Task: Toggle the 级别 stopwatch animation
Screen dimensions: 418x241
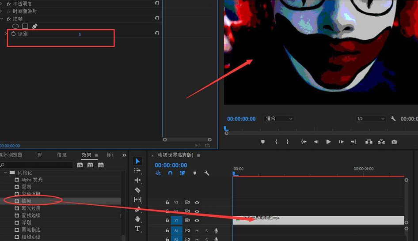Action: (x=13, y=34)
